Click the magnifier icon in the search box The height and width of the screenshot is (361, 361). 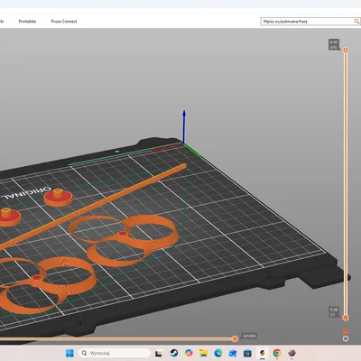point(356,21)
